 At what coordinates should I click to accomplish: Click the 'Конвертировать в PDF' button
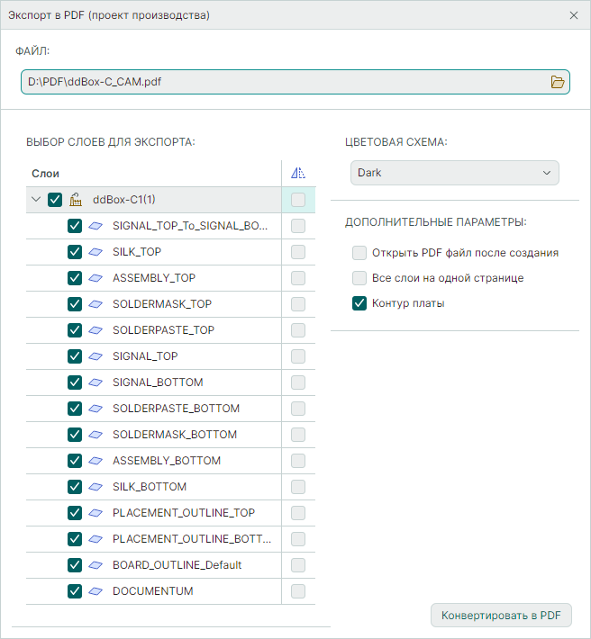[x=501, y=616]
